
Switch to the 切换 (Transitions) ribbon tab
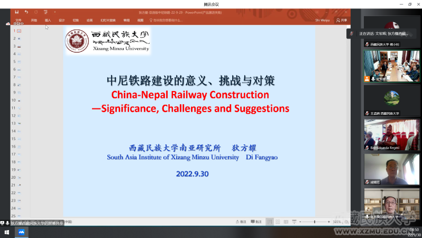[76, 20]
